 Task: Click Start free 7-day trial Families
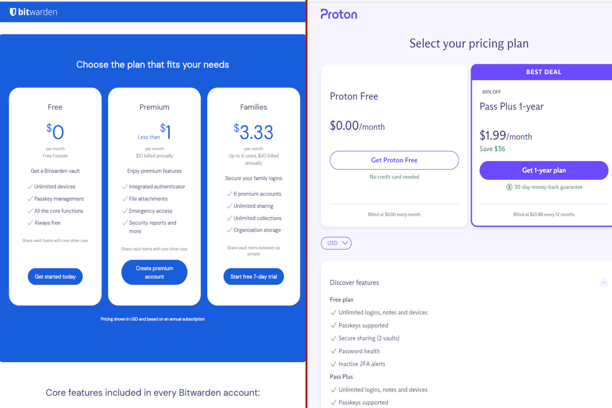254,276
